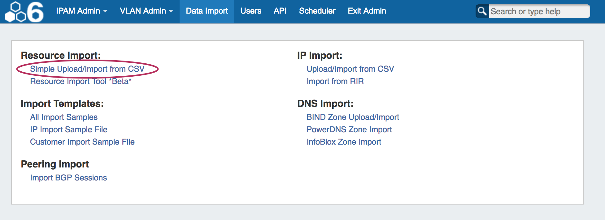Image resolution: width=605 pixels, height=220 pixels.
Task: Go to the Users menu item
Action: pyautogui.click(x=250, y=11)
